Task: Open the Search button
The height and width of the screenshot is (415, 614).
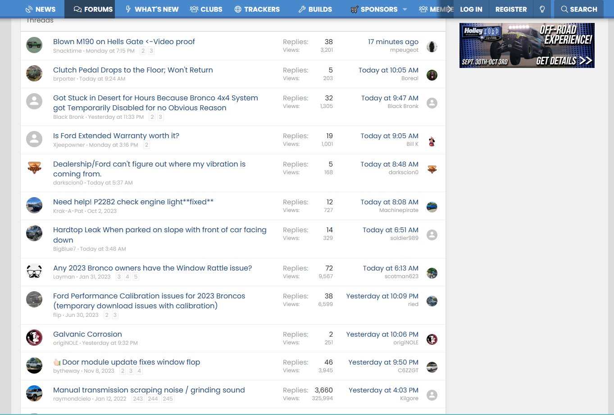Action: coord(579,9)
